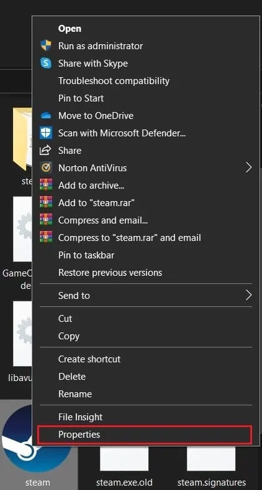
Task: Open Properties from the context menu
Action: pyautogui.click(x=144, y=435)
